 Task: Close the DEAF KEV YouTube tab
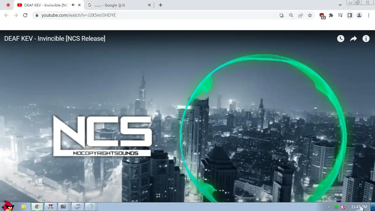(x=79, y=5)
